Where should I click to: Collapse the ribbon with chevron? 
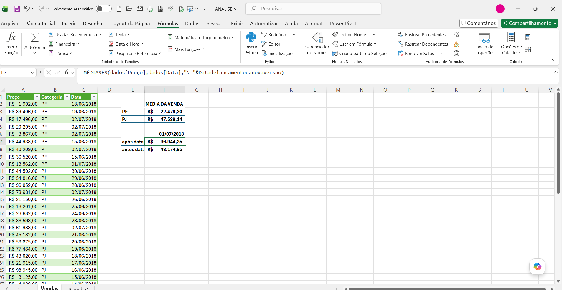553,60
